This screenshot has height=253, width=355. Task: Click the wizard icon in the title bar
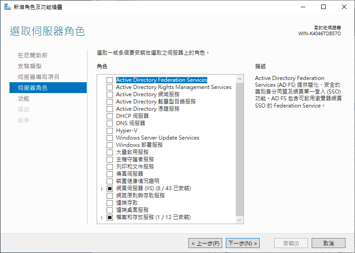pyautogui.click(x=8, y=7)
